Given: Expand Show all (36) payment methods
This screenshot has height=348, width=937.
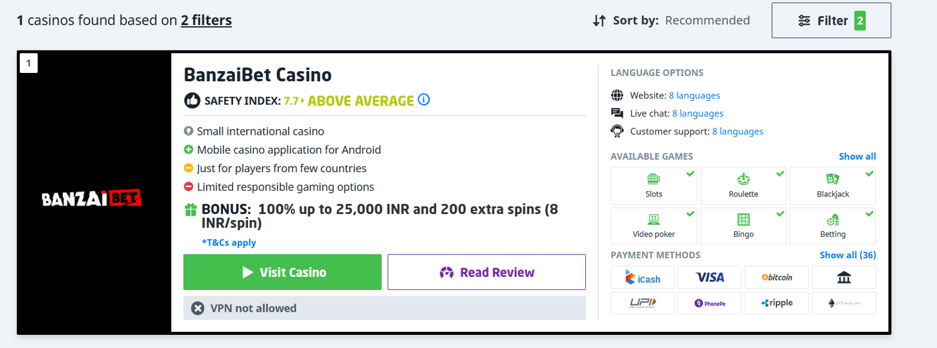Looking at the screenshot, I should 848,255.
